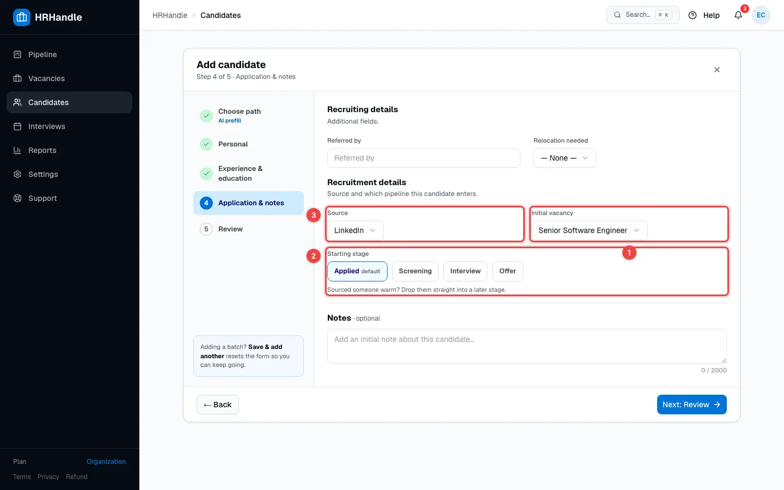Open the Refund footer link
The image size is (784, 490).
77,477
